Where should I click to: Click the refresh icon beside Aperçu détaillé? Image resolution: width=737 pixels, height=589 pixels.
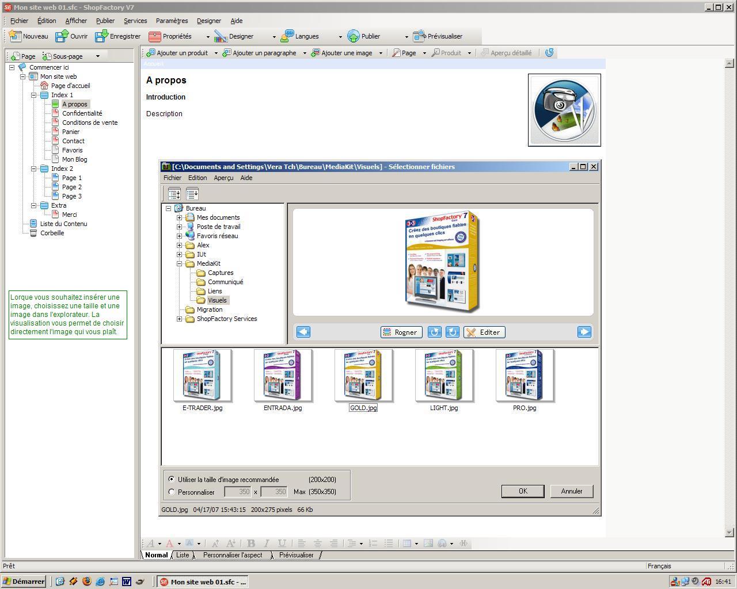tap(549, 53)
